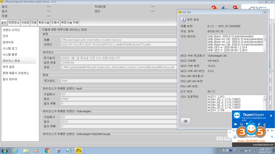Click the yellow car ODIS taskbar icon
This screenshot has height=154, width=275.
click(x=78, y=150)
